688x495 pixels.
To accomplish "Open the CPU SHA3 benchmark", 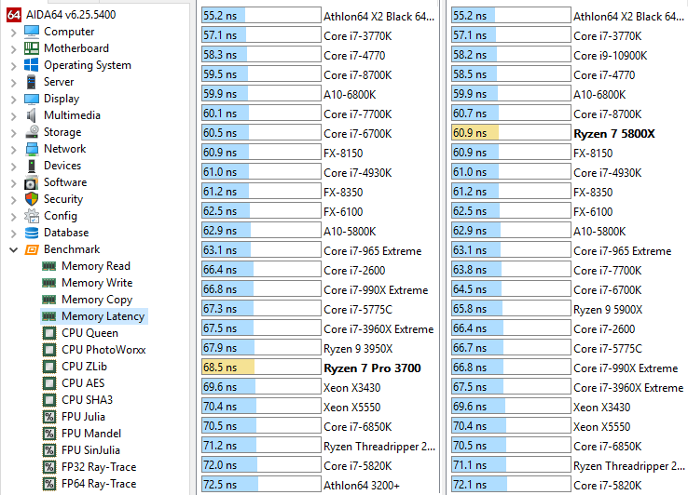I will click(x=88, y=400).
